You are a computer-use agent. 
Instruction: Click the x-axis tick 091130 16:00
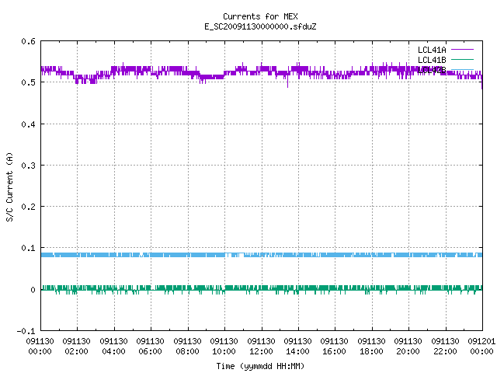[335, 347]
